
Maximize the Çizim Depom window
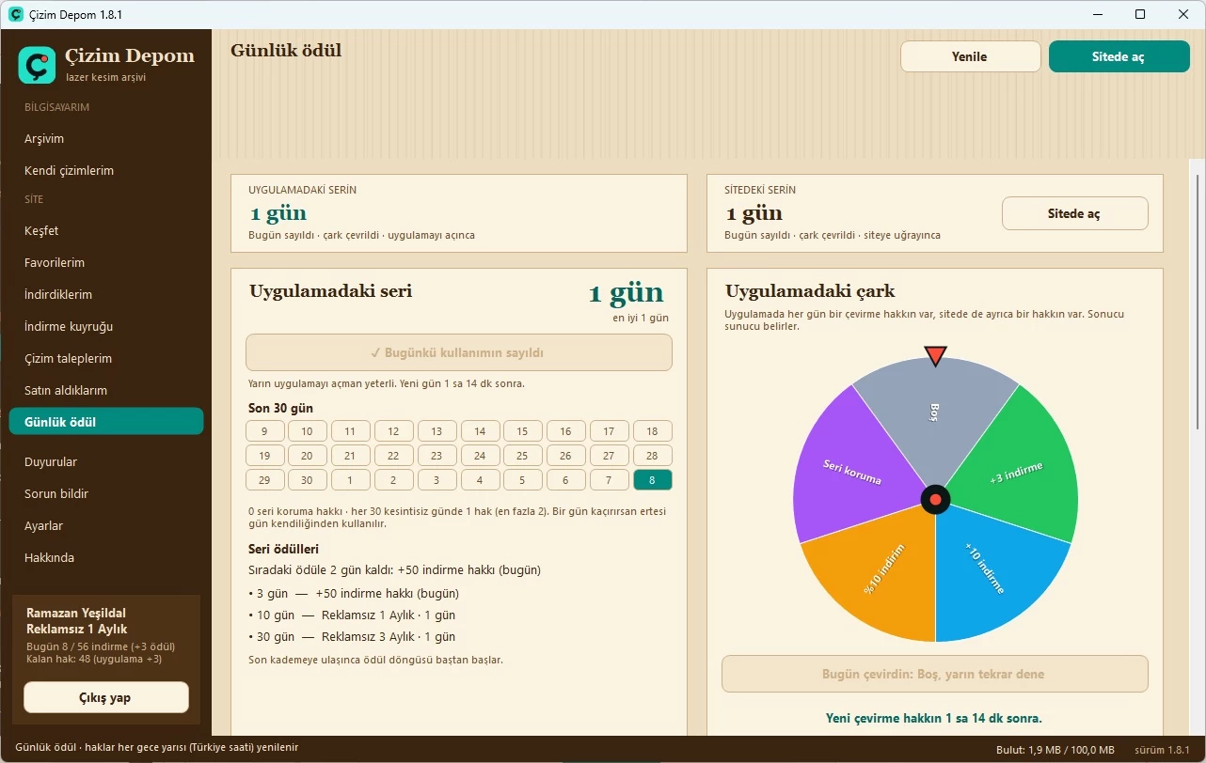click(x=1140, y=14)
